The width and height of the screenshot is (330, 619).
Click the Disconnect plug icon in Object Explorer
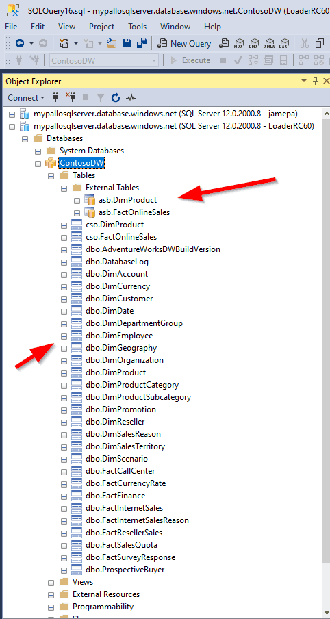(x=71, y=97)
